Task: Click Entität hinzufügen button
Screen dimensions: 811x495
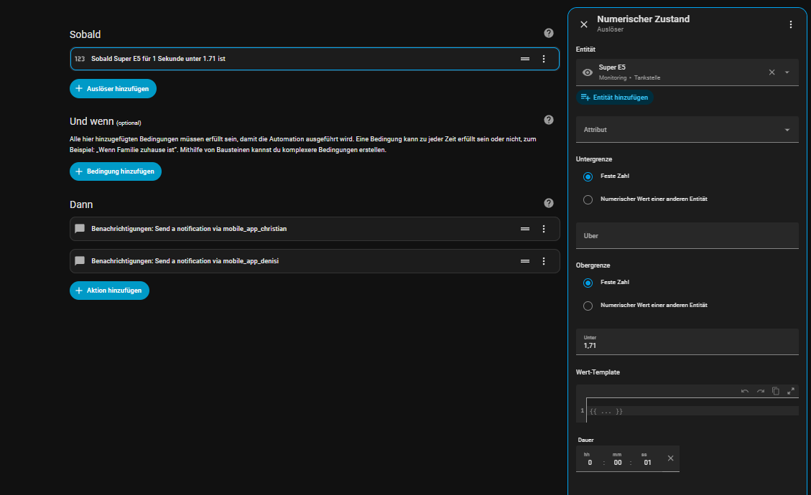Action: point(615,97)
